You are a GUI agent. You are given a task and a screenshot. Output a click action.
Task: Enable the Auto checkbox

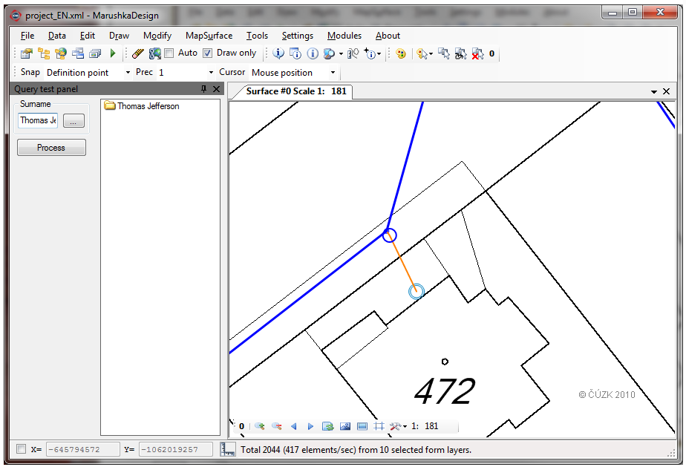click(x=169, y=53)
